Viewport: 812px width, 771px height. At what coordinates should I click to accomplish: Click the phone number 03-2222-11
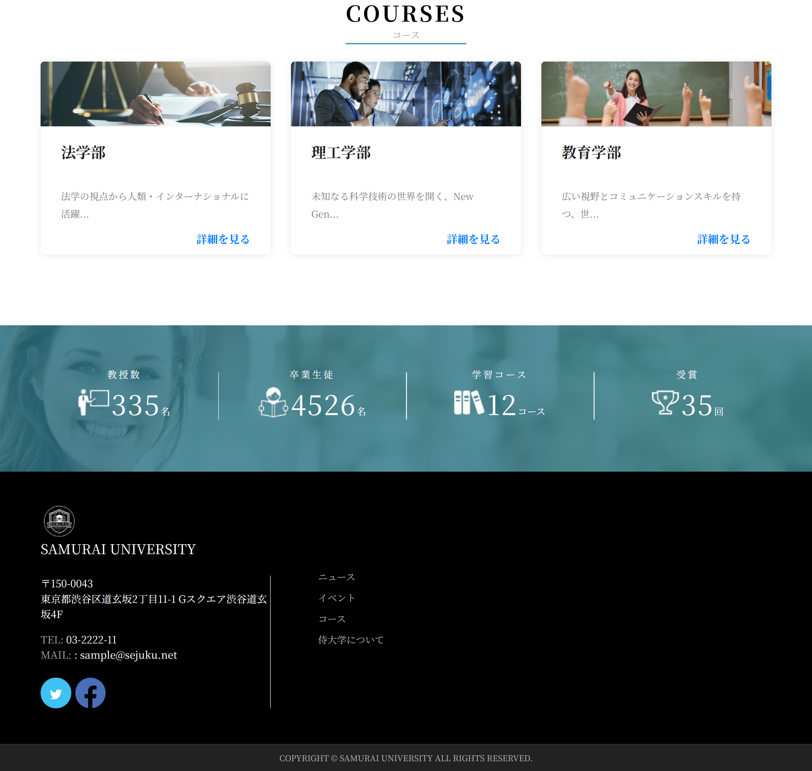[x=91, y=639]
